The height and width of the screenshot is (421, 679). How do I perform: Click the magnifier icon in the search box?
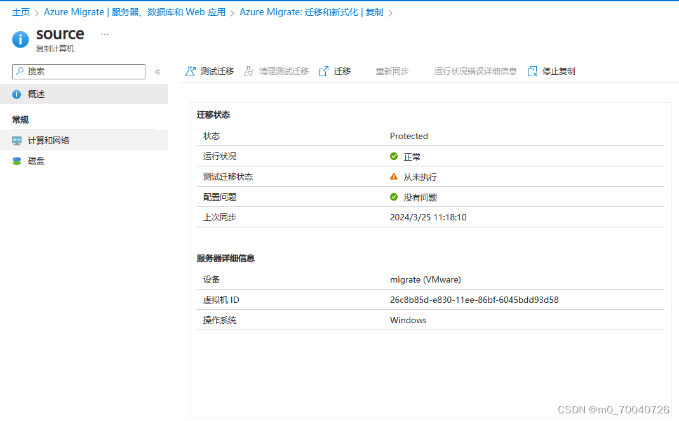coord(20,71)
